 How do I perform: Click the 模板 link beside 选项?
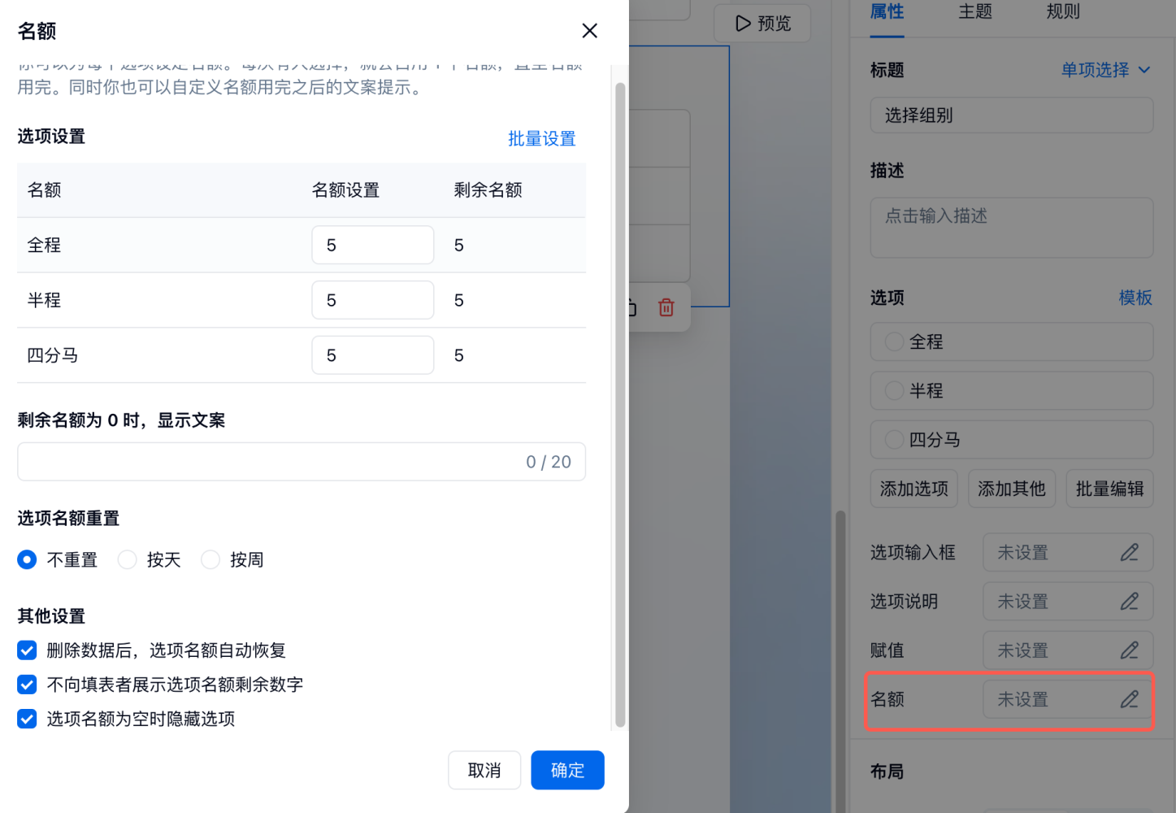point(1135,298)
